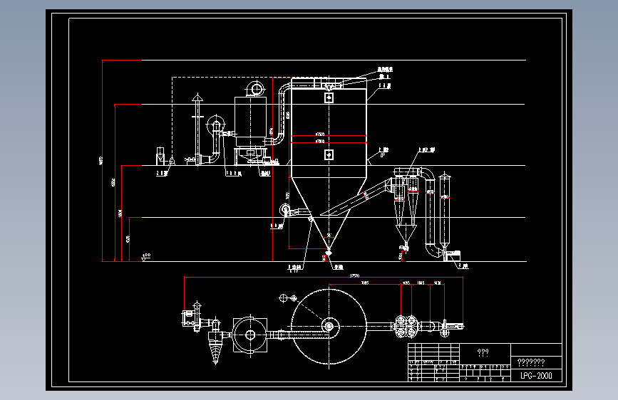Click the "???" drawing name cell

(485, 353)
